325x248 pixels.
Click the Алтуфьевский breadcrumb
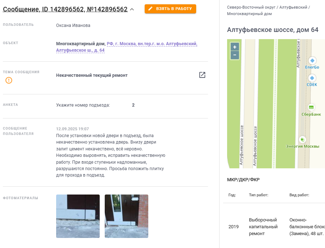tap(293, 7)
